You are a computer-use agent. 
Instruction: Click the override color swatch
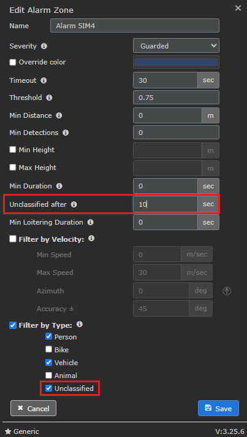pos(176,62)
